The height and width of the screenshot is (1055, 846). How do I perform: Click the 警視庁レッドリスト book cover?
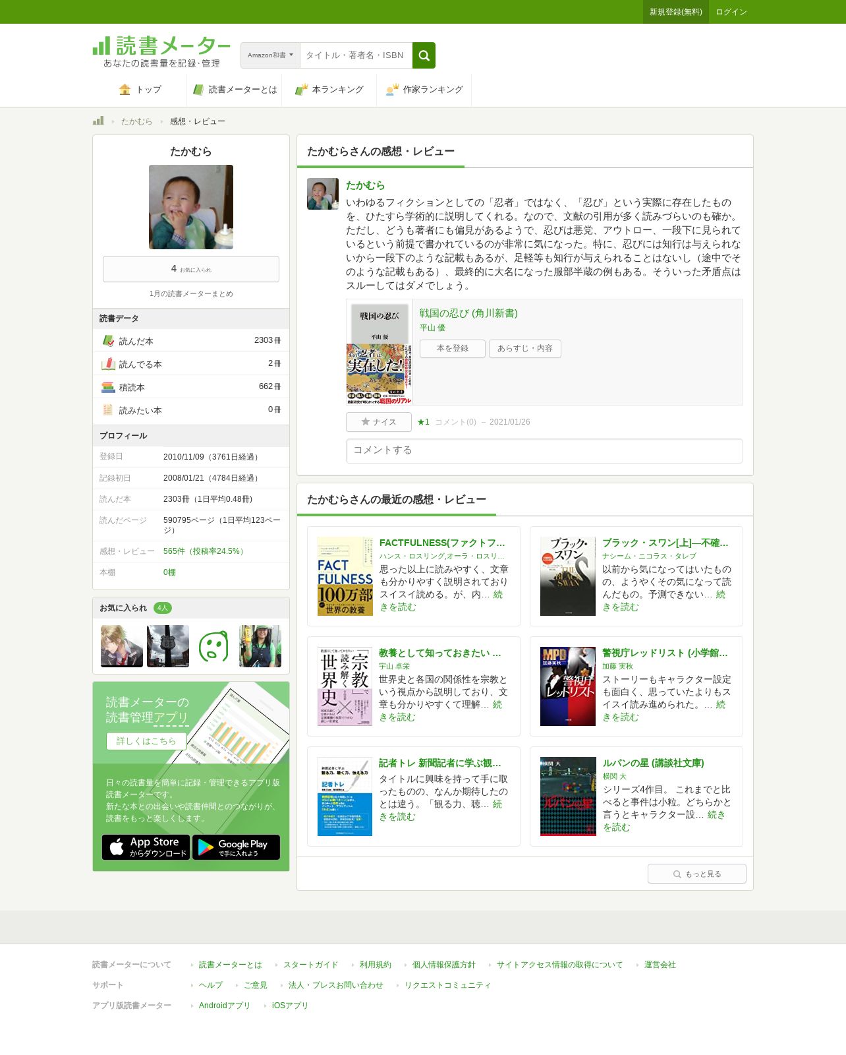(568, 686)
